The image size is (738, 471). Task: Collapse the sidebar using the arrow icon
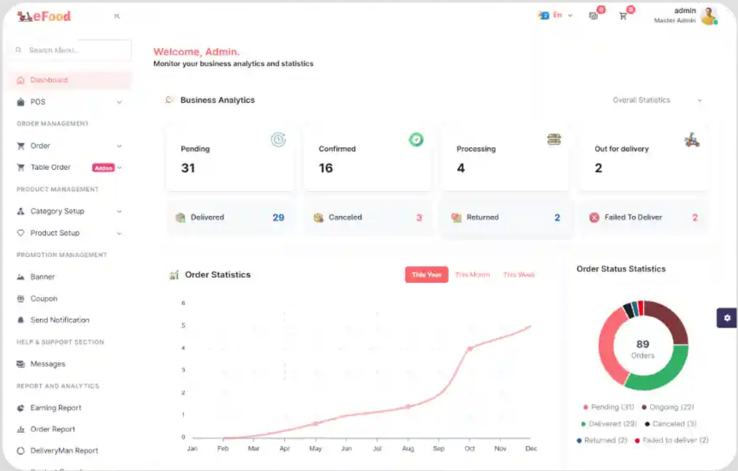point(117,16)
